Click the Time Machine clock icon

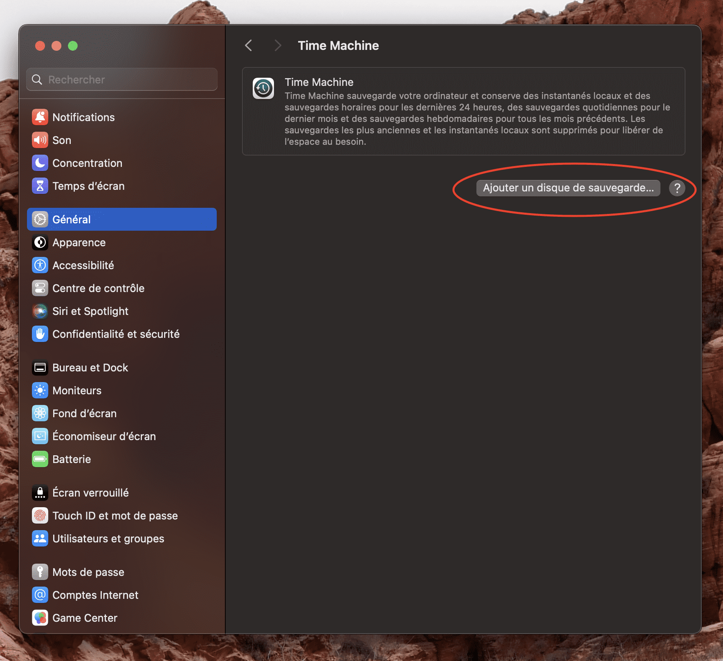click(x=263, y=88)
